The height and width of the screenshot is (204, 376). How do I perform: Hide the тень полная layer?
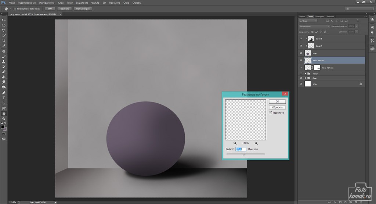[301, 67]
